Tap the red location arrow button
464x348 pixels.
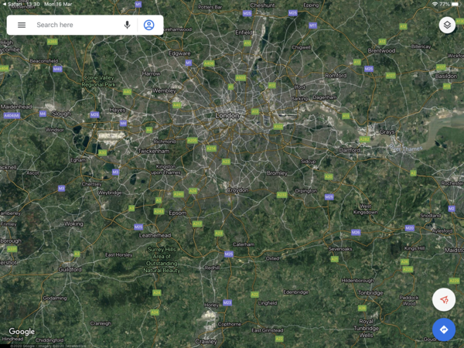444,299
